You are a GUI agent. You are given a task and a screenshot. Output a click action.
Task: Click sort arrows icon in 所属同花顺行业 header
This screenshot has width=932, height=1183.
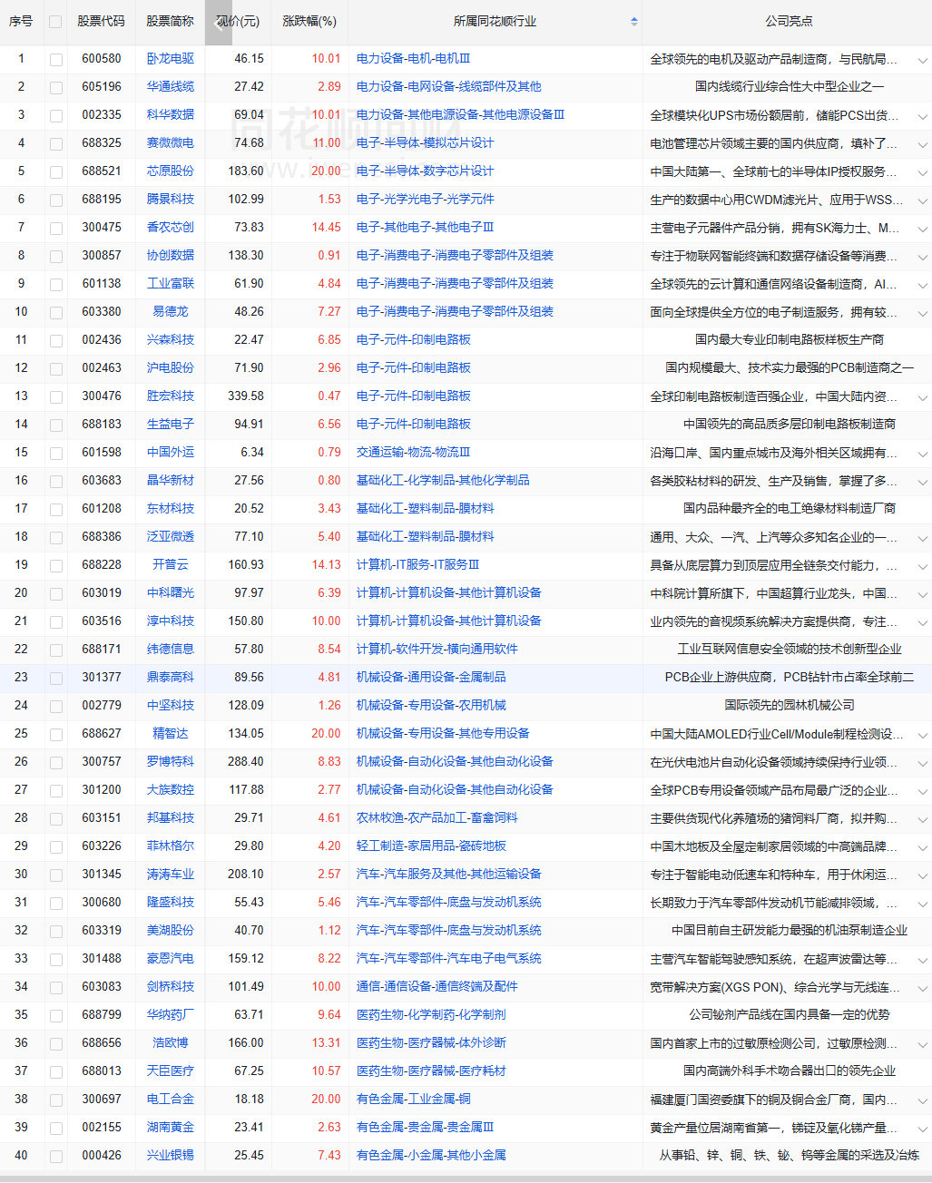tap(633, 21)
